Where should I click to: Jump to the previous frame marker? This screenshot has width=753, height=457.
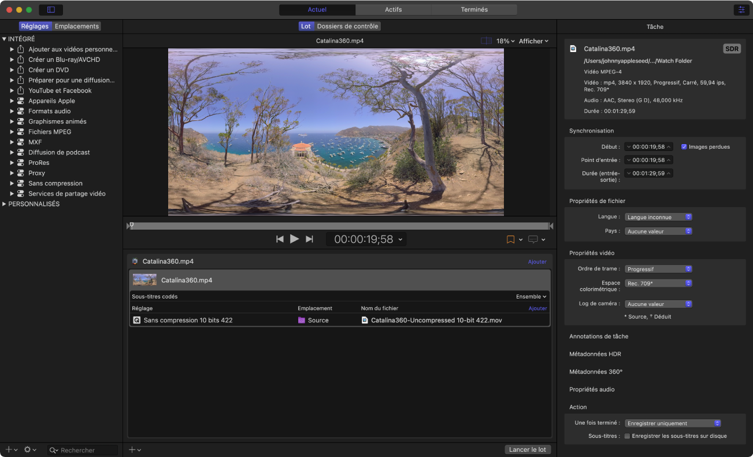coord(280,239)
